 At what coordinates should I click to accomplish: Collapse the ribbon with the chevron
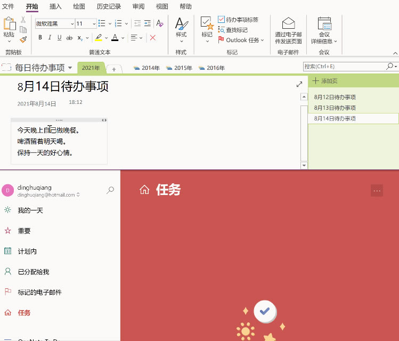coord(395,53)
